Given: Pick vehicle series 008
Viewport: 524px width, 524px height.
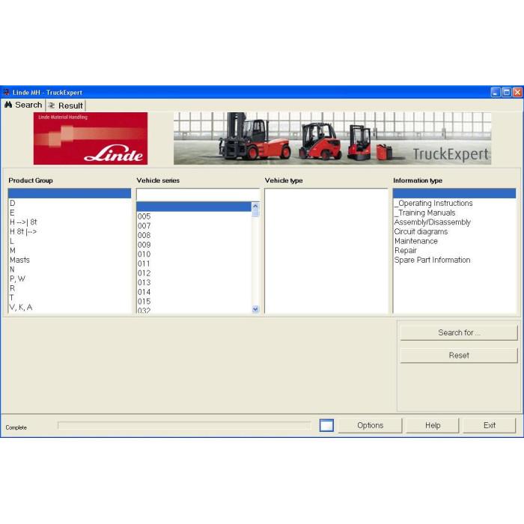Looking at the screenshot, I should click(194, 235).
